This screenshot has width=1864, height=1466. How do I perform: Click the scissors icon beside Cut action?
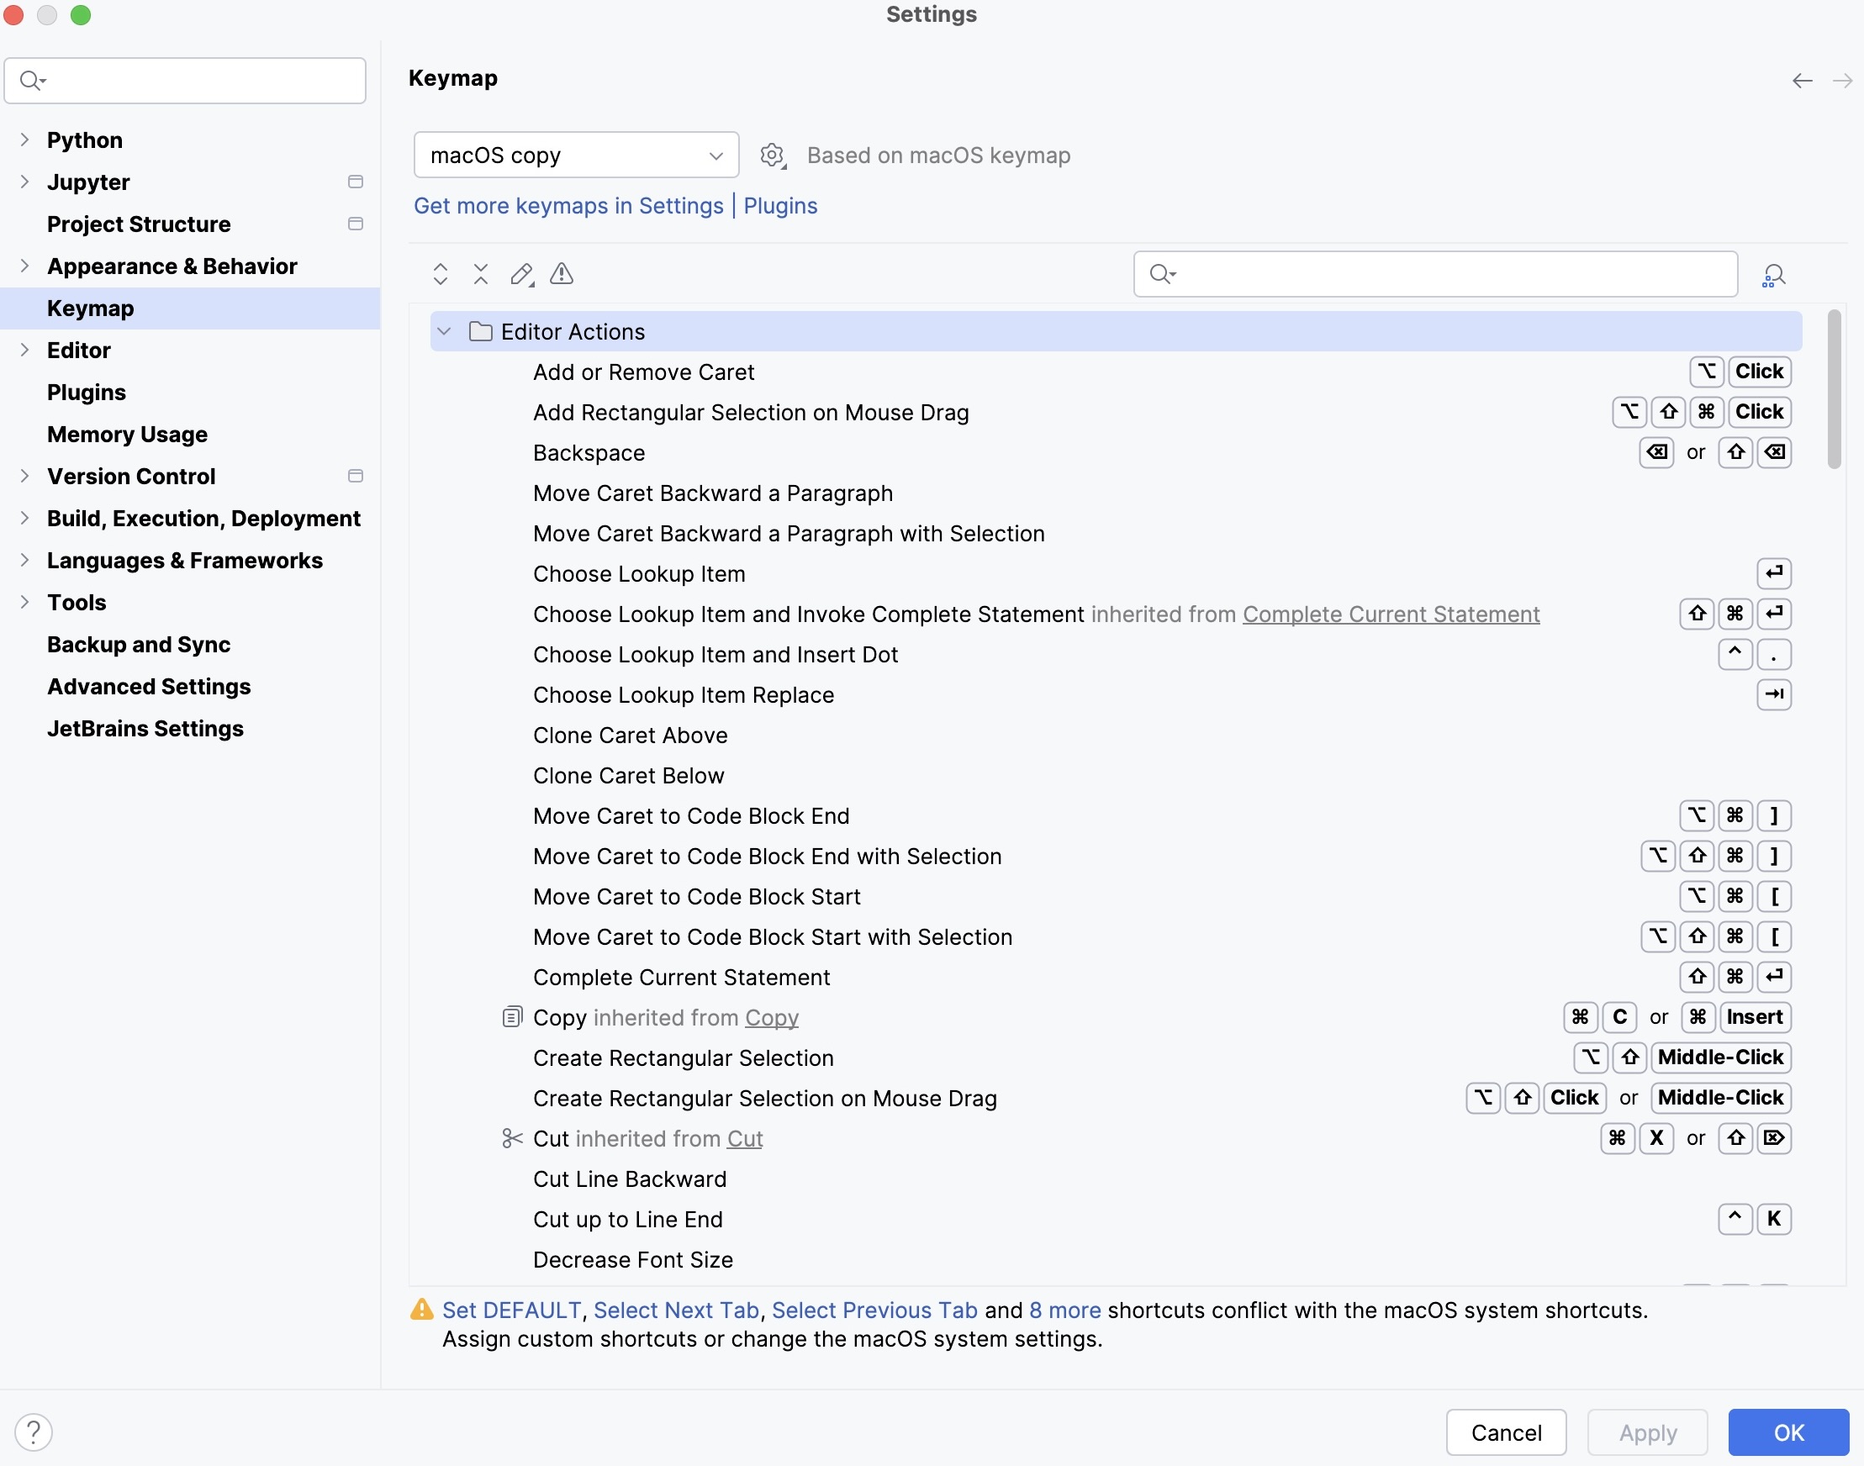click(x=512, y=1138)
